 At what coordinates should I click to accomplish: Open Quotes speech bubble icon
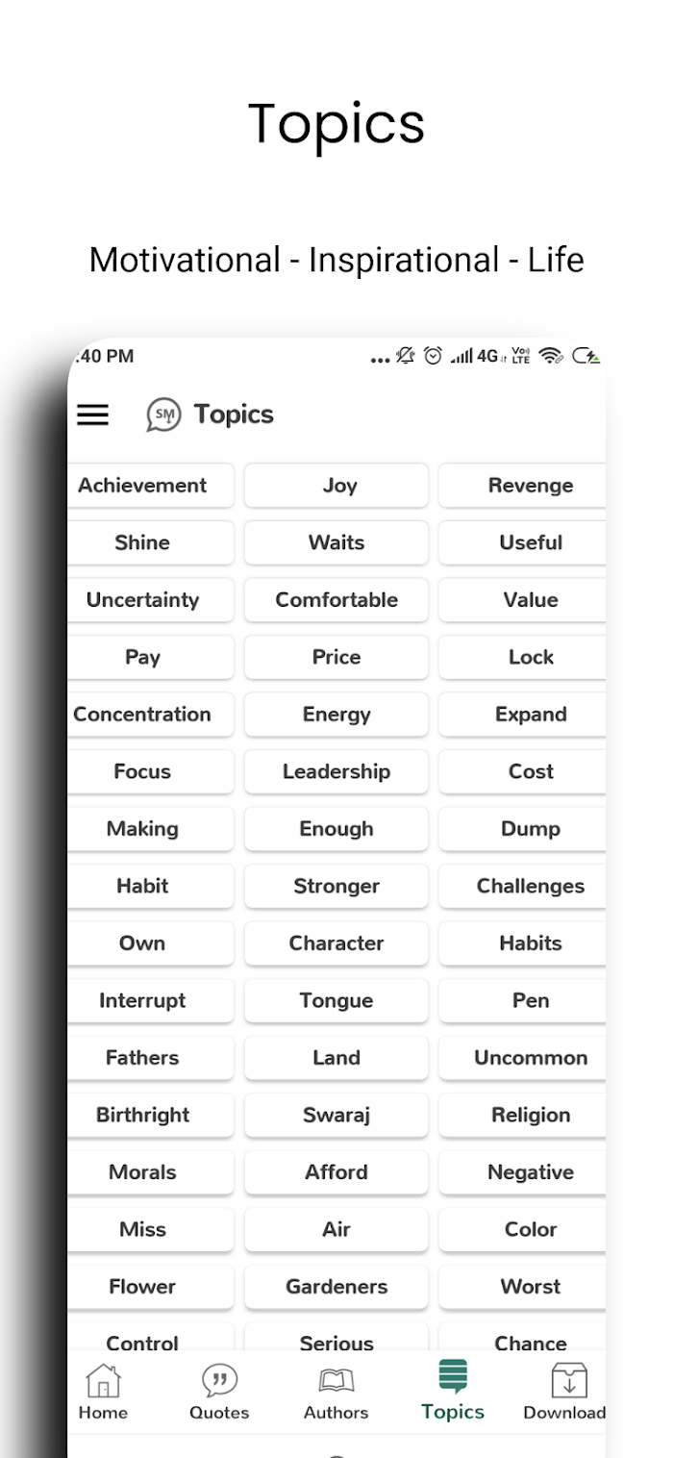pos(219,1380)
